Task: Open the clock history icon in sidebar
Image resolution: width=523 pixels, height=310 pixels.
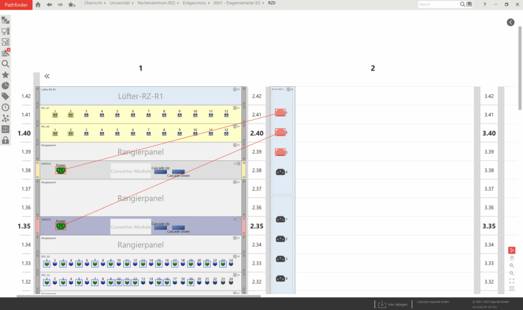Action: 5,108
